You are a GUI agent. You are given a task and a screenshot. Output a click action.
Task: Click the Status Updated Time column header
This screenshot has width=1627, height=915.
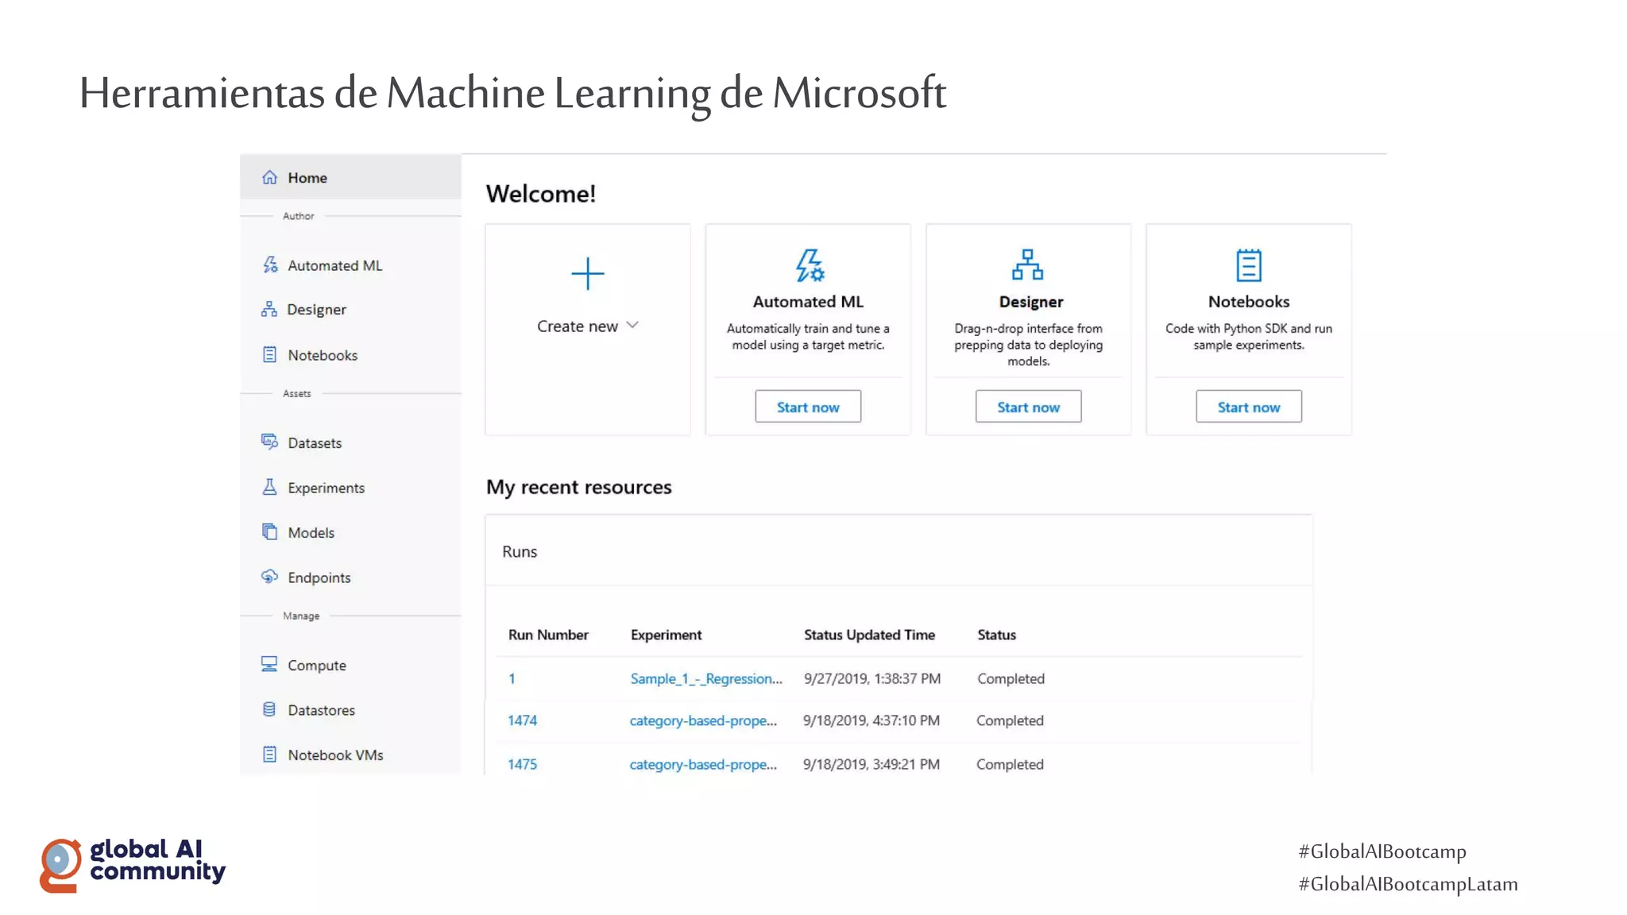(x=869, y=635)
